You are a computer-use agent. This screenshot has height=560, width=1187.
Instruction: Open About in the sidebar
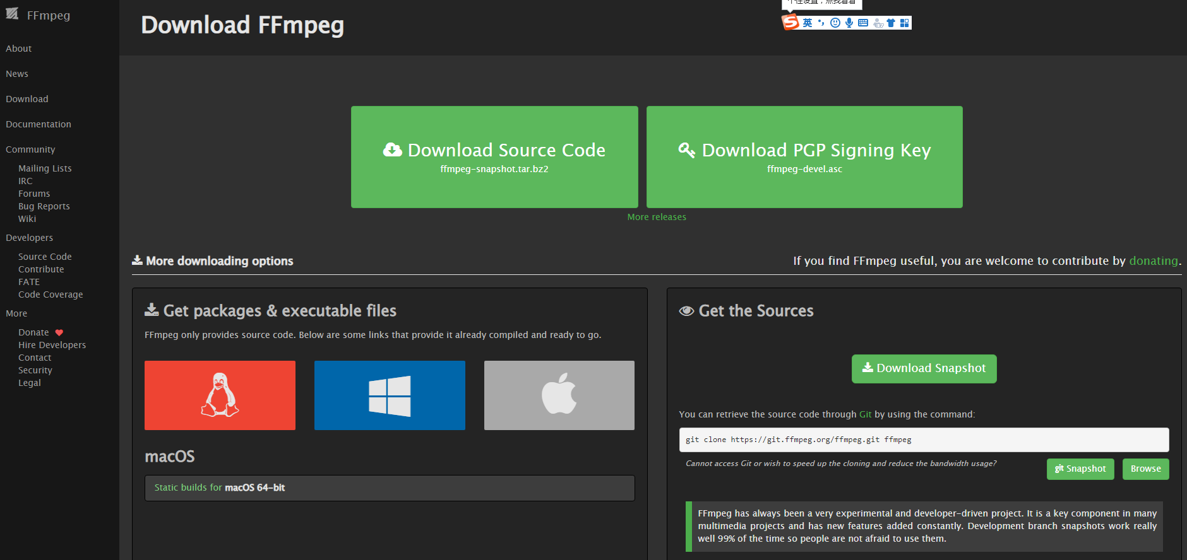point(19,49)
